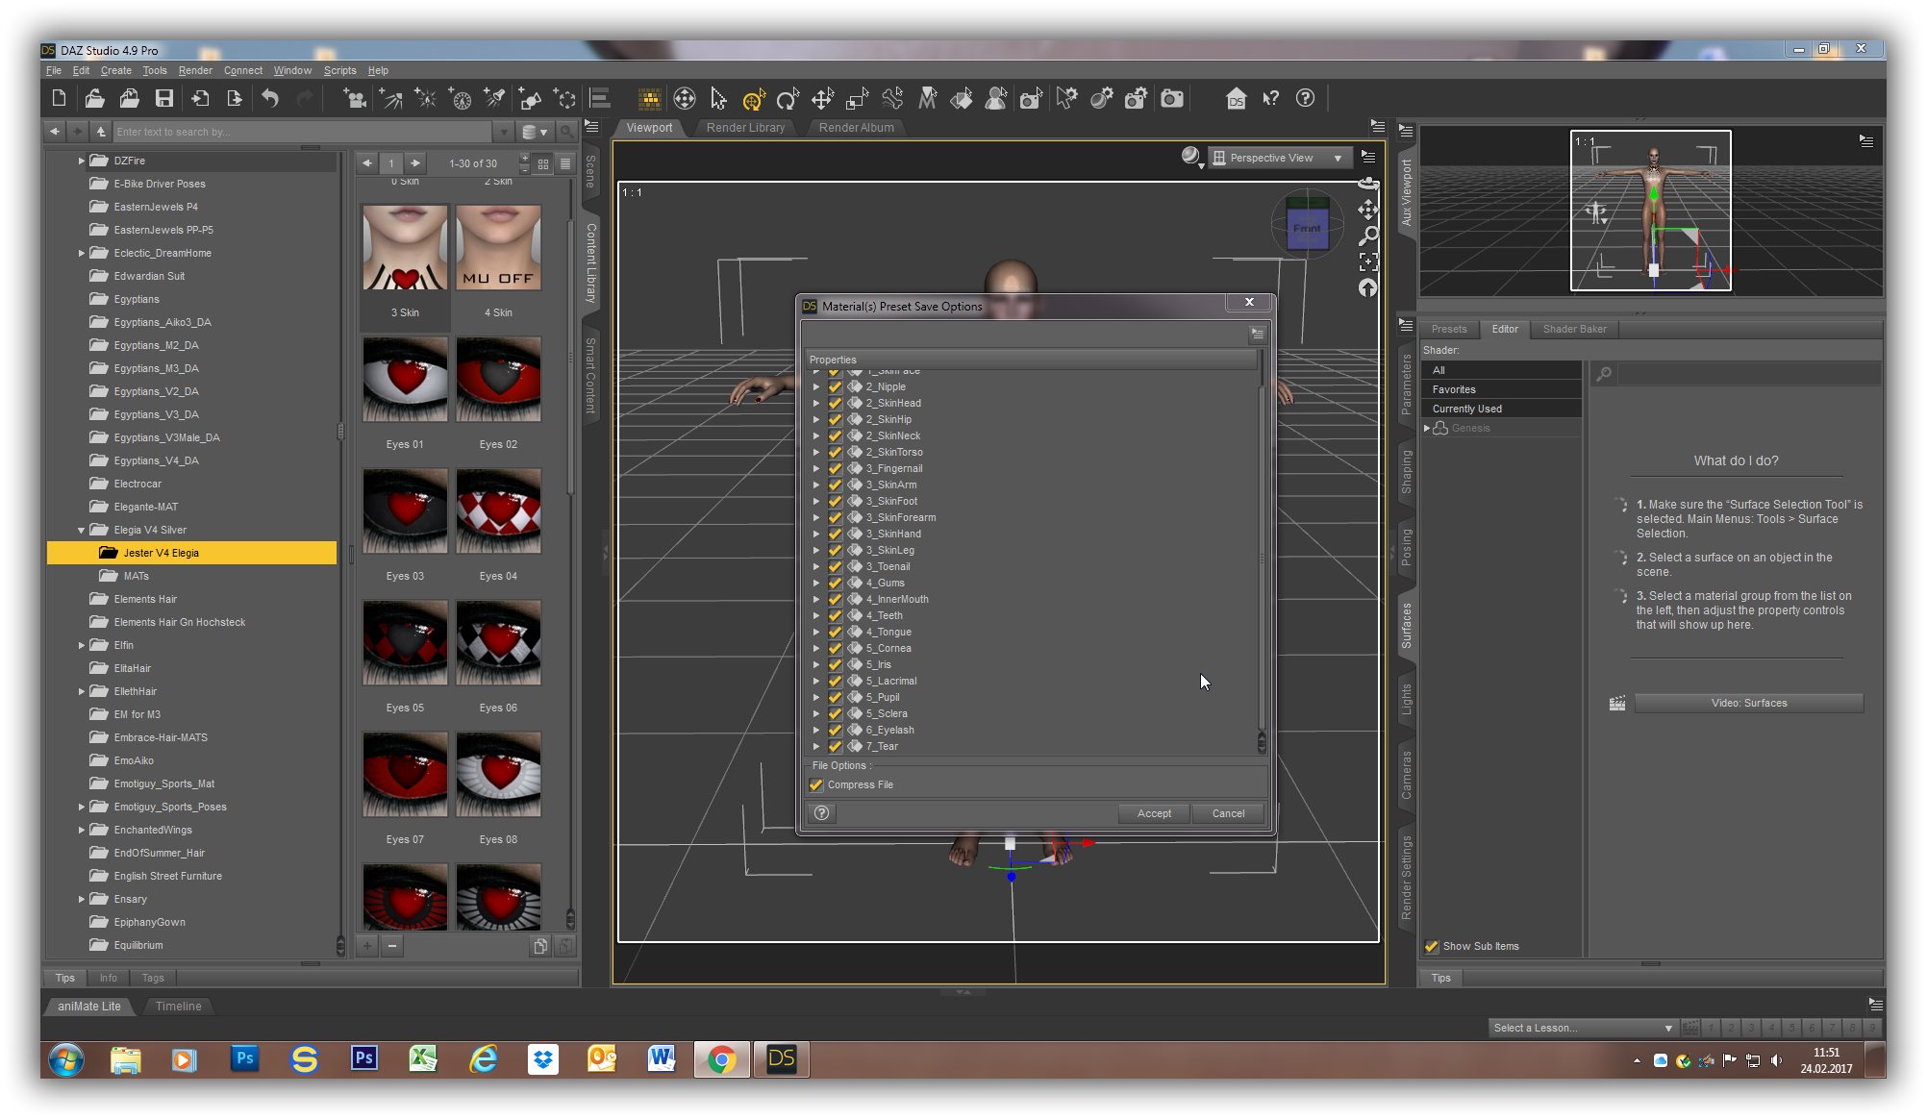
Task: Click the Video: Surfaces button
Action: [x=1748, y=703]
